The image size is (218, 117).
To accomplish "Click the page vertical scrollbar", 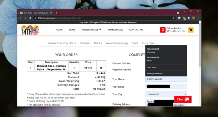I will pyautogui.click(x=200, y=45).
